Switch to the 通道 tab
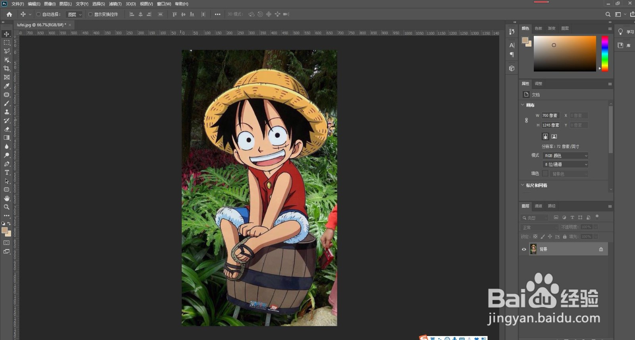The image size is (635, 340). pyautogui.click(x=538, y=206)
